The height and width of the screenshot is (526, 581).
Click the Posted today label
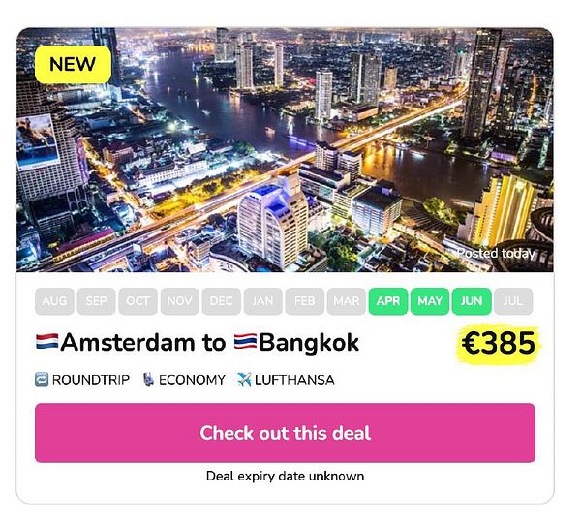(x=497, y=254)
